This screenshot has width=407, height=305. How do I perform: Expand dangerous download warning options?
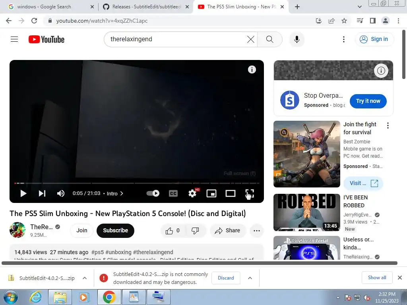click(250, 278)
